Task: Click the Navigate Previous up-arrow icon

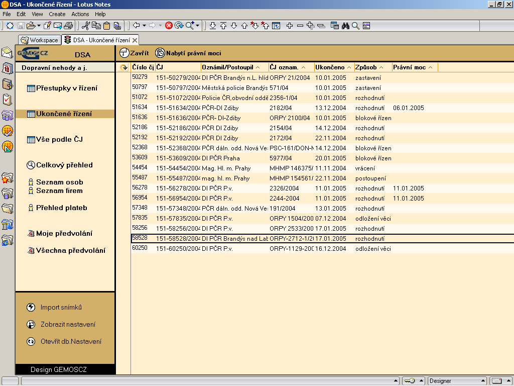Action: (x=244, y=26)
